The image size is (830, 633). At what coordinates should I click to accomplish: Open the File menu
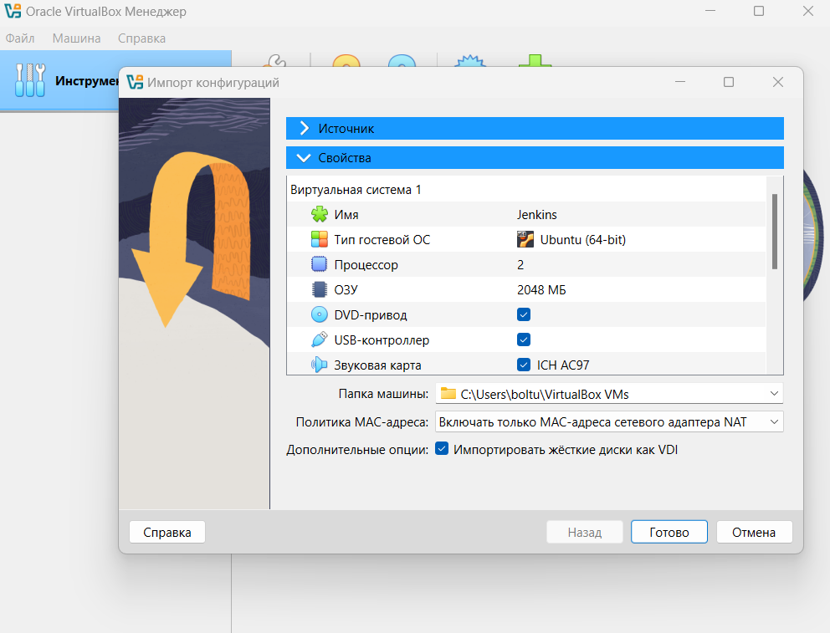tap(20, 38)
